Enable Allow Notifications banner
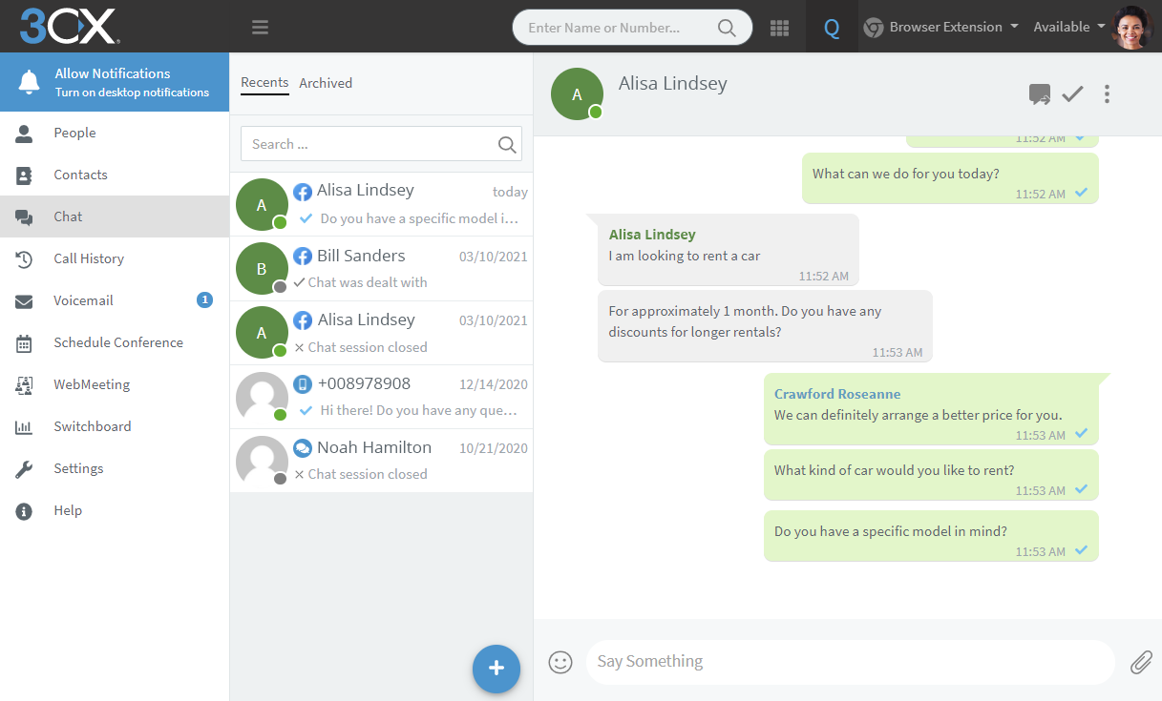This screenshot has height=701, width=1162. (115, 82)
